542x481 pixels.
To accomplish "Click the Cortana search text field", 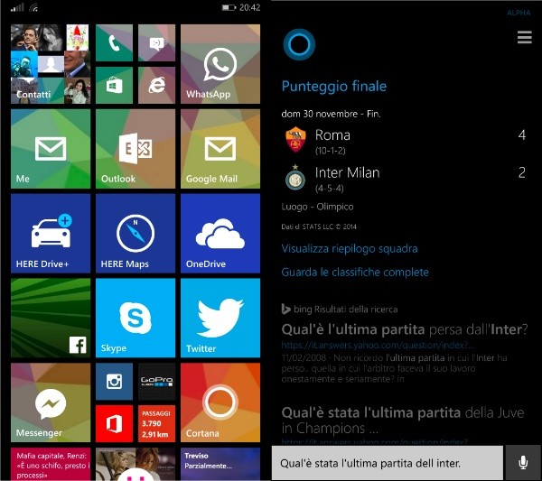I will 388,463.
